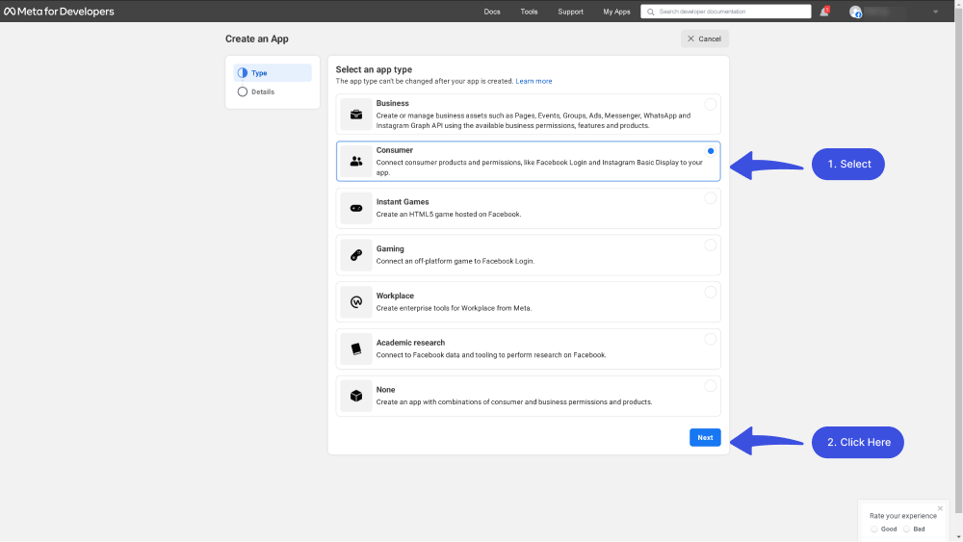Select the Gaming radio button
Image resolution: width=963 pixels, height=542 pixels.
[710, 245]
